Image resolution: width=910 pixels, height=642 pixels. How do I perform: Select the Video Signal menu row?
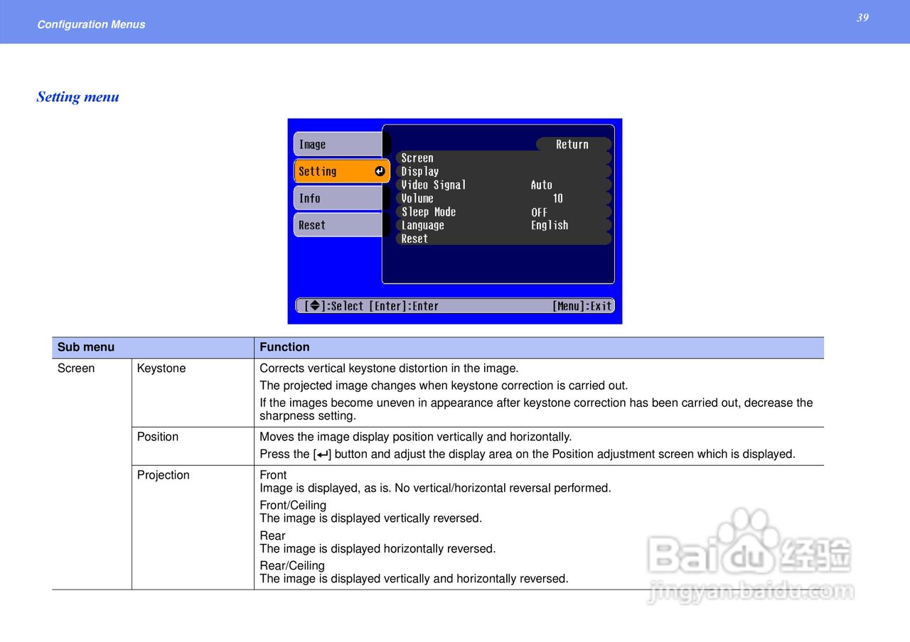(503, 185)
